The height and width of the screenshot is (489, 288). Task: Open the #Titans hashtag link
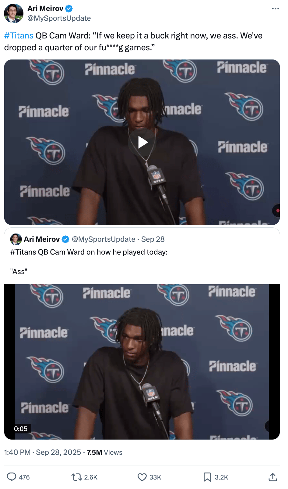pyautogui.click(x=19, y=36)
